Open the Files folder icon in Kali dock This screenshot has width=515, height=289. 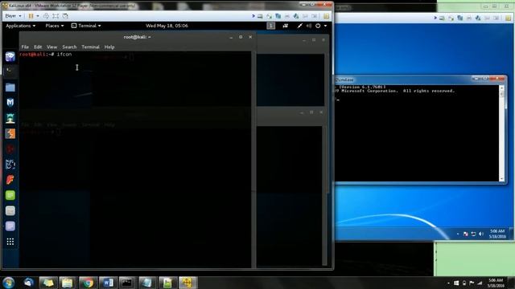tap(10, 88)
